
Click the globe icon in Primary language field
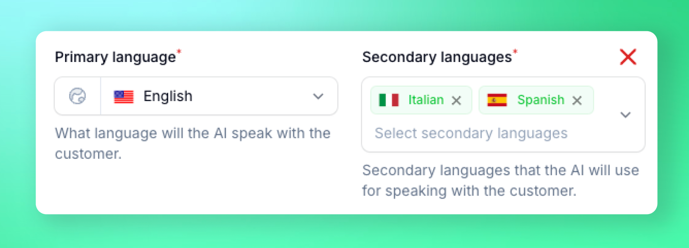tap(78, 96)
